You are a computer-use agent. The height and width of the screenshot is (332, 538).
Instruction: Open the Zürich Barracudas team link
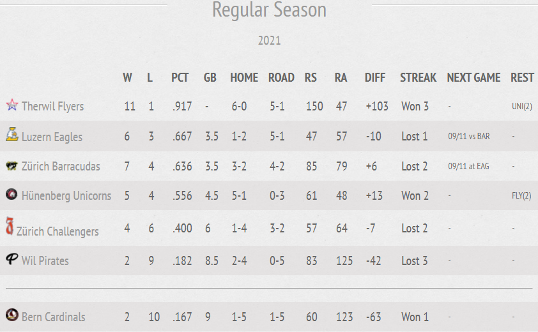tap(61, 167)
